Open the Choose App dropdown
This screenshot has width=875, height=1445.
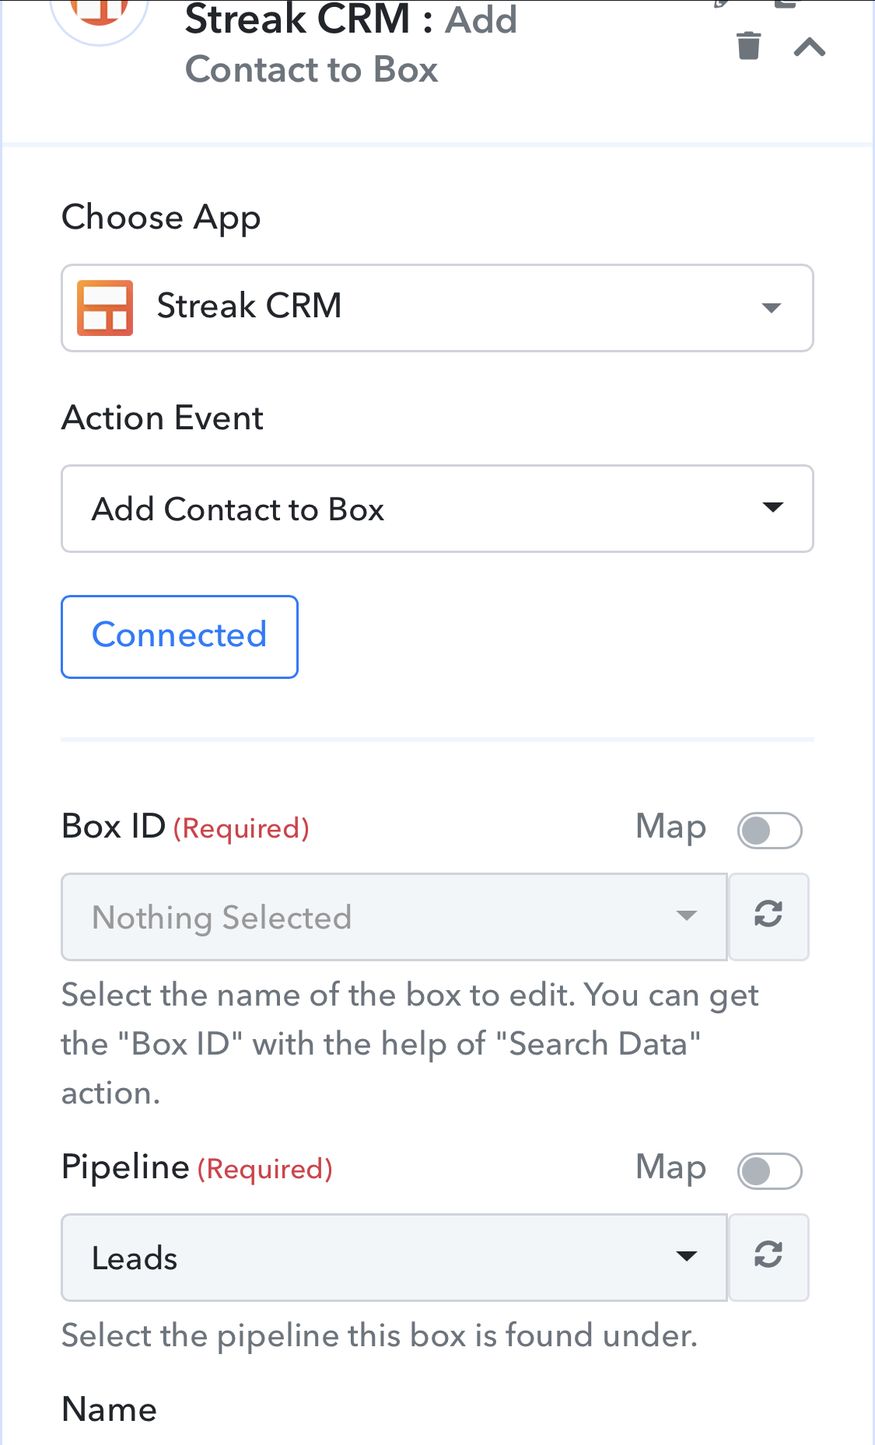(x=437, y=308)
